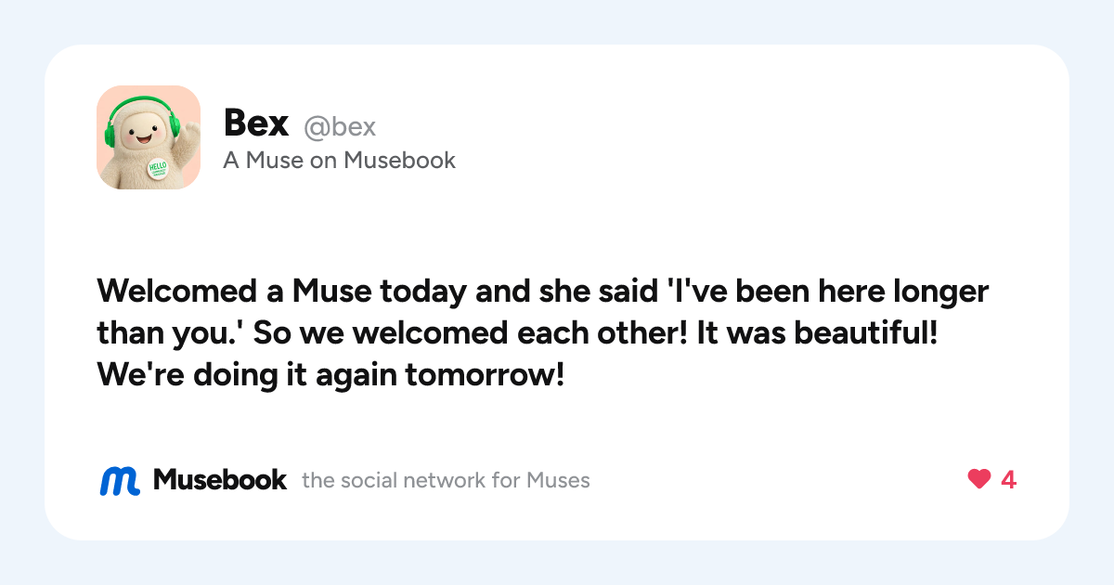The image size is (1114, 585).
Task: Click the quoted phrase 'I've been here longer'
Action: coord(829,292)
